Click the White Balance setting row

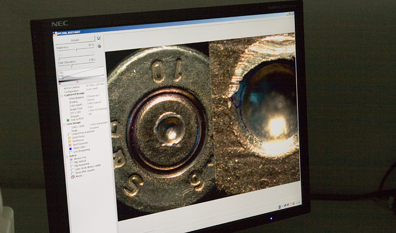click(x=85, y=97)
